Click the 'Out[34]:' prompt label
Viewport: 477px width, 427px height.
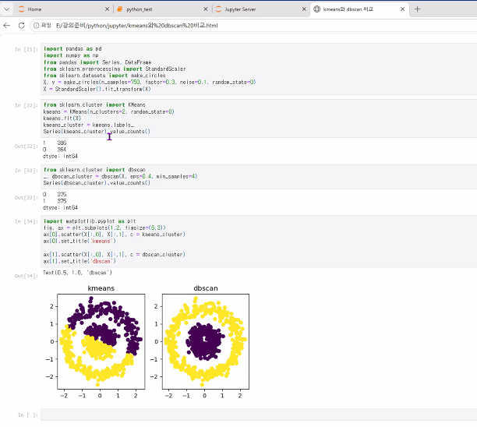pos(26,276)
